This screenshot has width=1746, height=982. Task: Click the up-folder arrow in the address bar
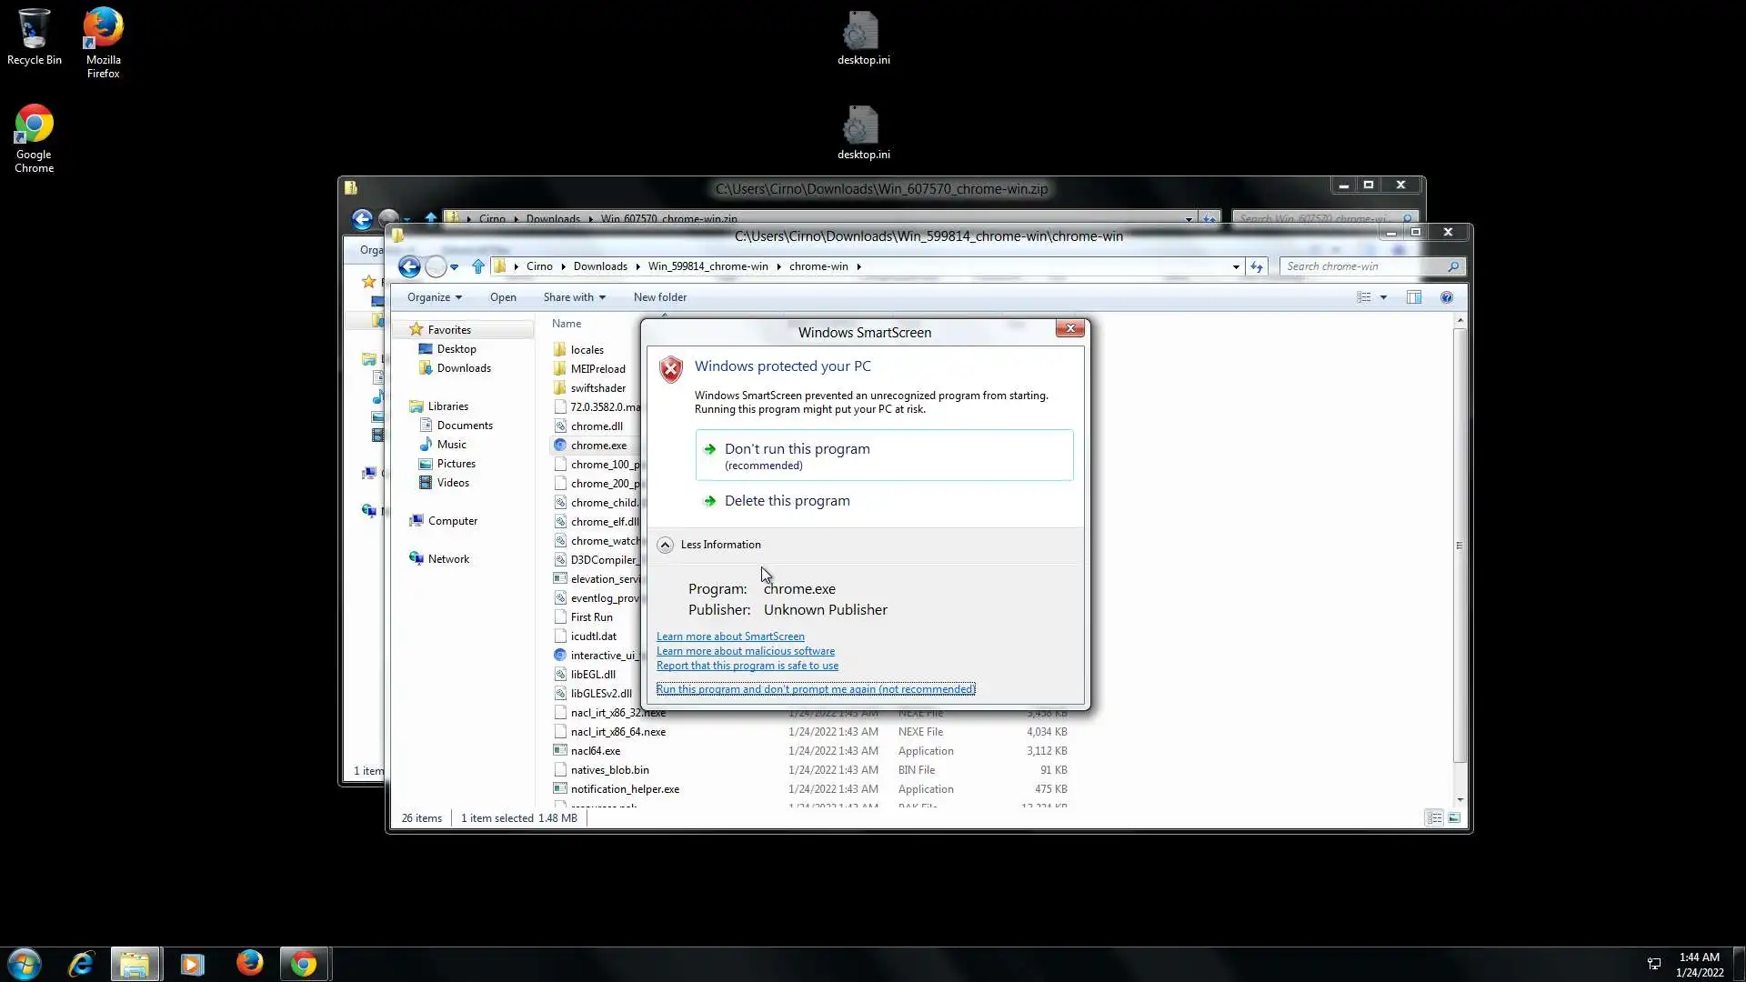(478, 266)
